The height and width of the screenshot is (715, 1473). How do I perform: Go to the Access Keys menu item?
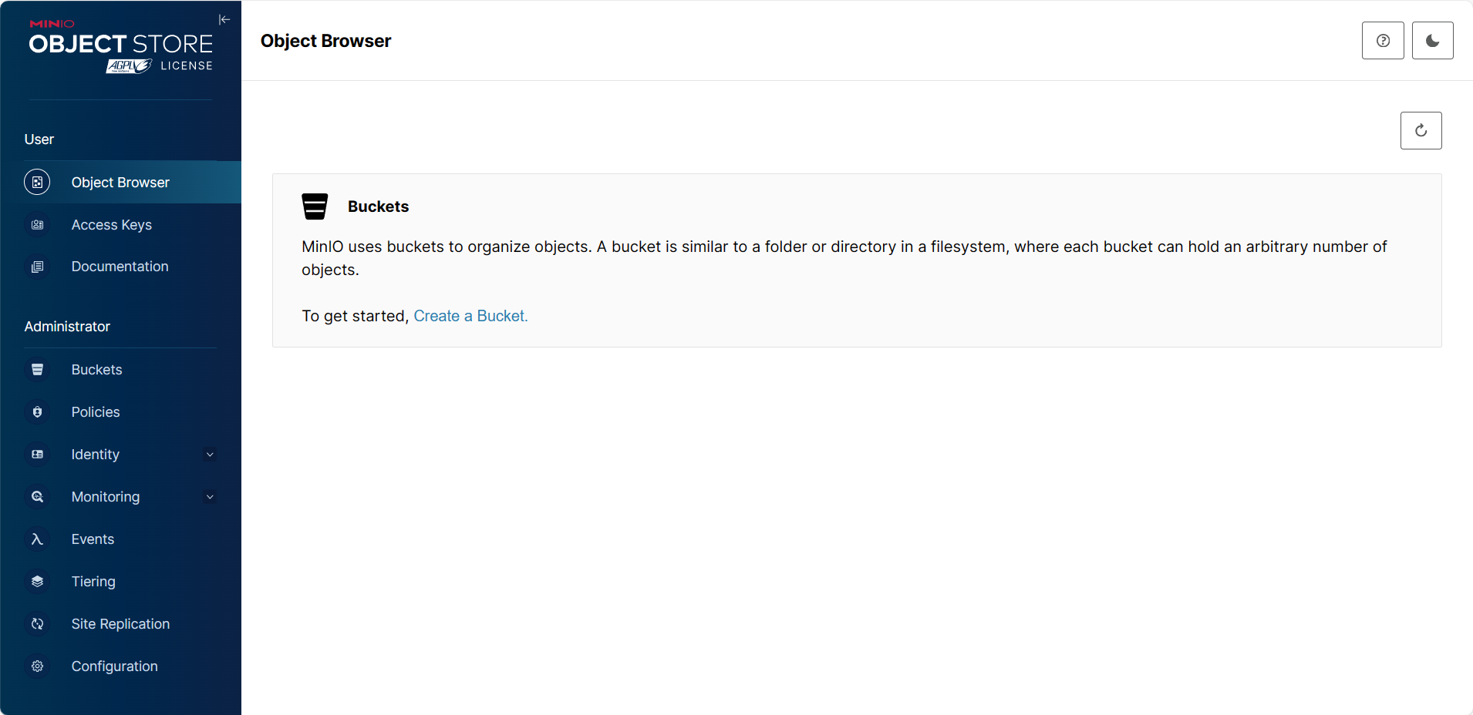(x=111, y=225)
